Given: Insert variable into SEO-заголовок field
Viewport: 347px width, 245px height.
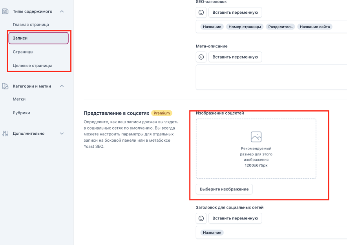Looking at the screenshot, I should [235, 13].
